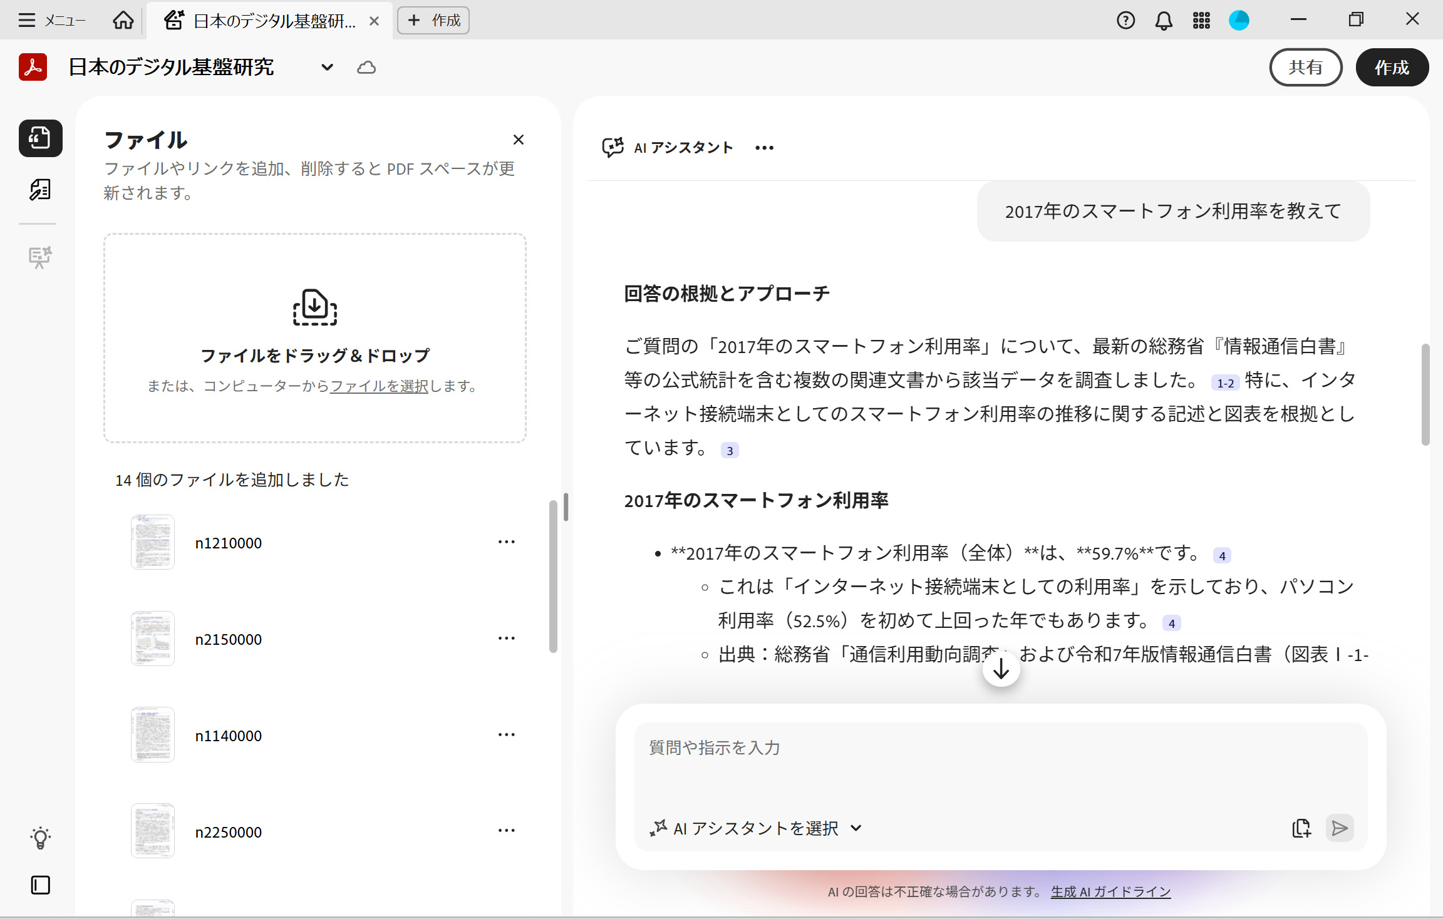Click the cloud sync status icon
Screen dimensions: 1443x919
(366, 67)
